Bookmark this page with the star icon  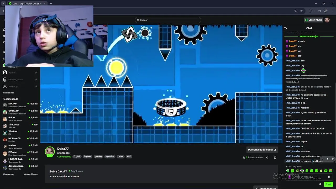(x=301, y=11)
